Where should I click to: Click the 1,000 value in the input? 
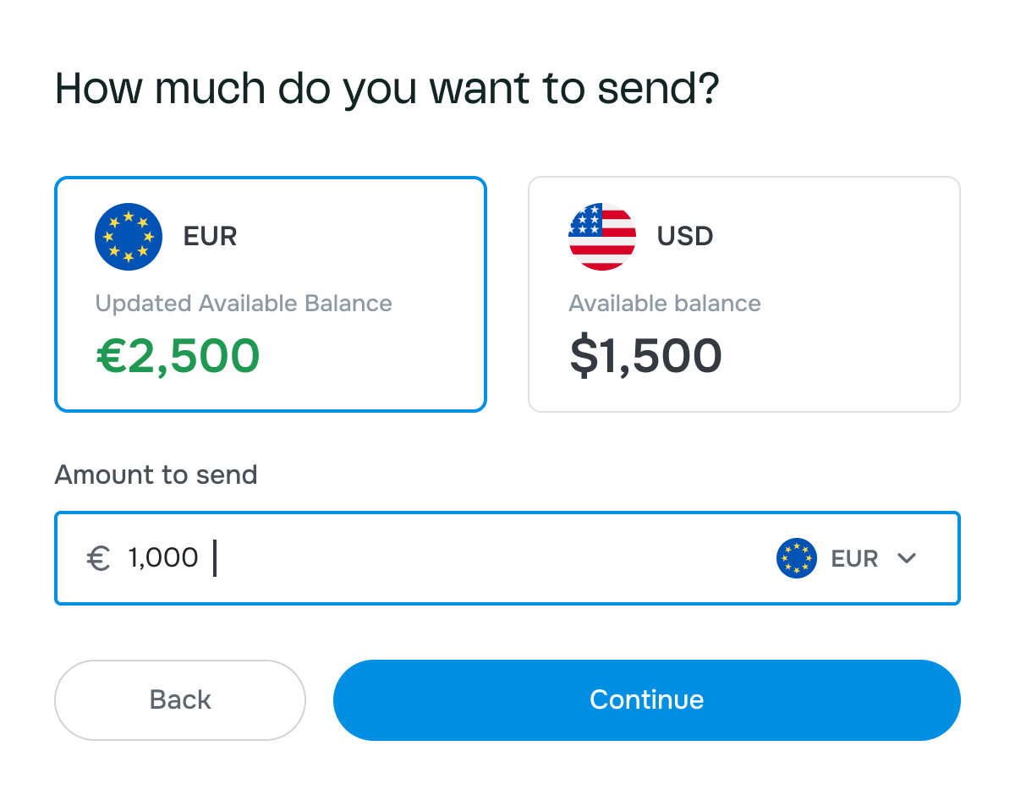point(163,558)
